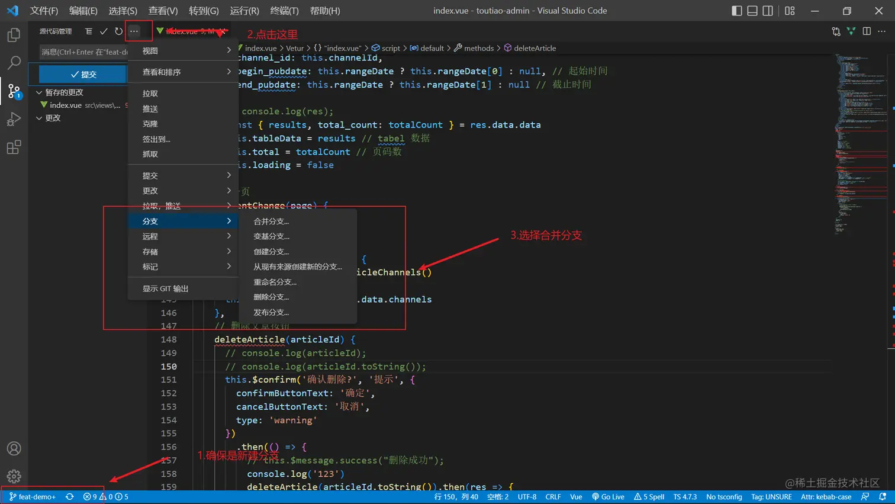Click the green Vetur icon in editor toolbar
The height and width of the screenshot is (504, 895).
coord(851,31)
